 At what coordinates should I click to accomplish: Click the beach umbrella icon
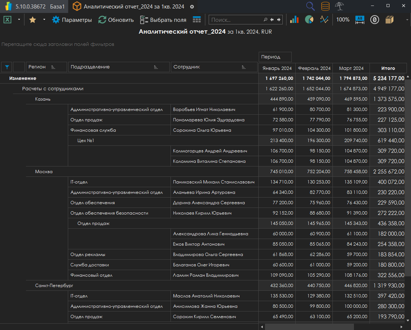[x=339, y=6]
